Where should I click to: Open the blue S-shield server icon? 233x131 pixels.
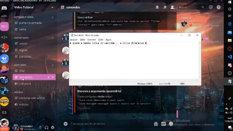4,59
